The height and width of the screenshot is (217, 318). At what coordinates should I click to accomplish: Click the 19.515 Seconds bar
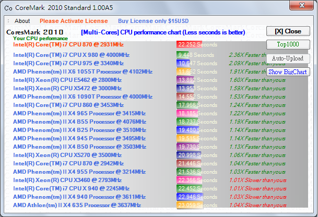pyautogui.click(x=188, y=138)
